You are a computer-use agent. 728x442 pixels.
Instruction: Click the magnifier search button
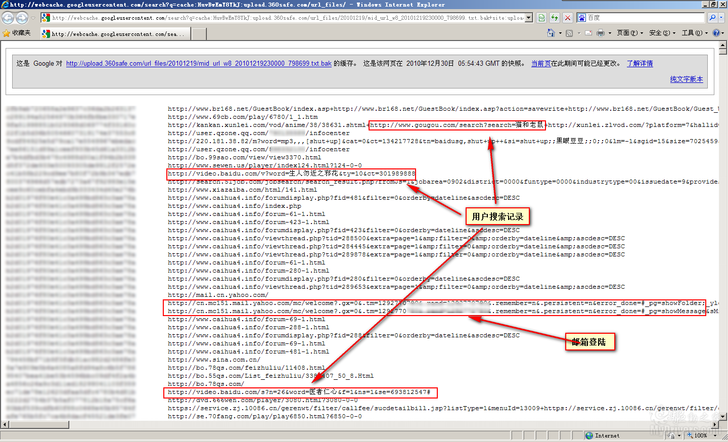[712, 18]
